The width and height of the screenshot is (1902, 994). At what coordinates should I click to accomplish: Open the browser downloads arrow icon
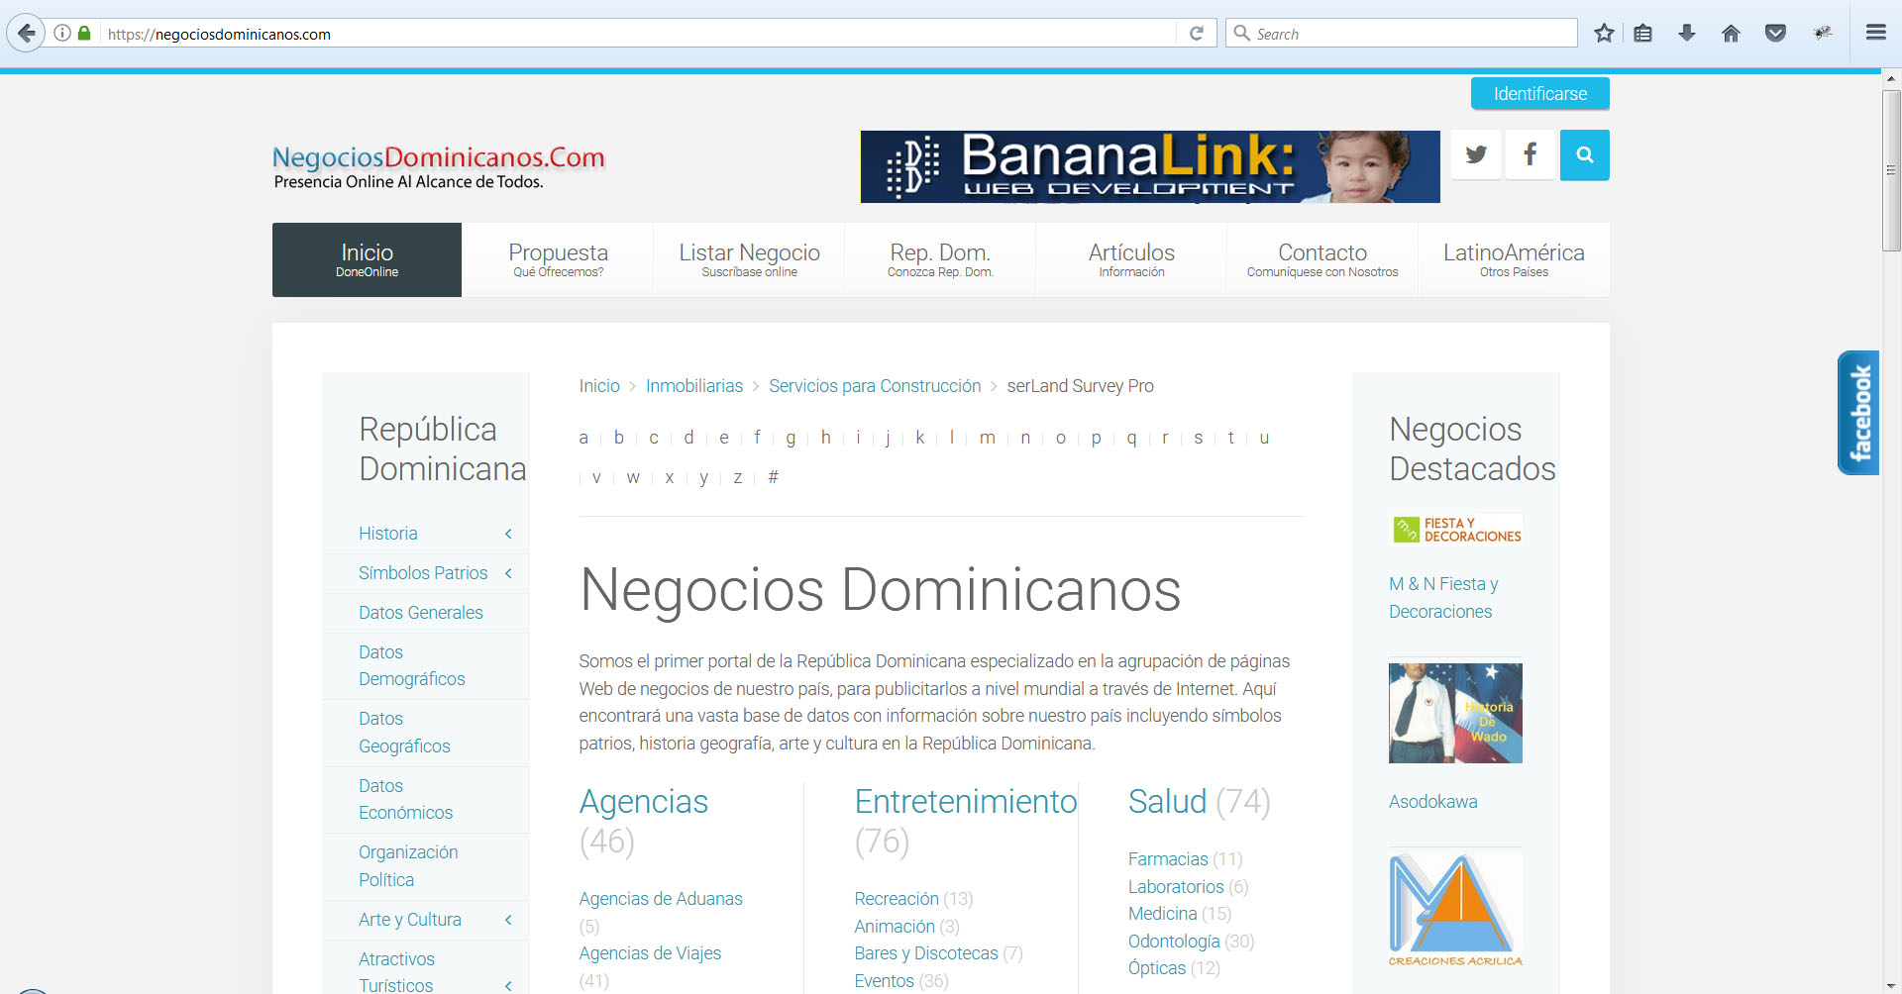click(x=1687, y=33)
